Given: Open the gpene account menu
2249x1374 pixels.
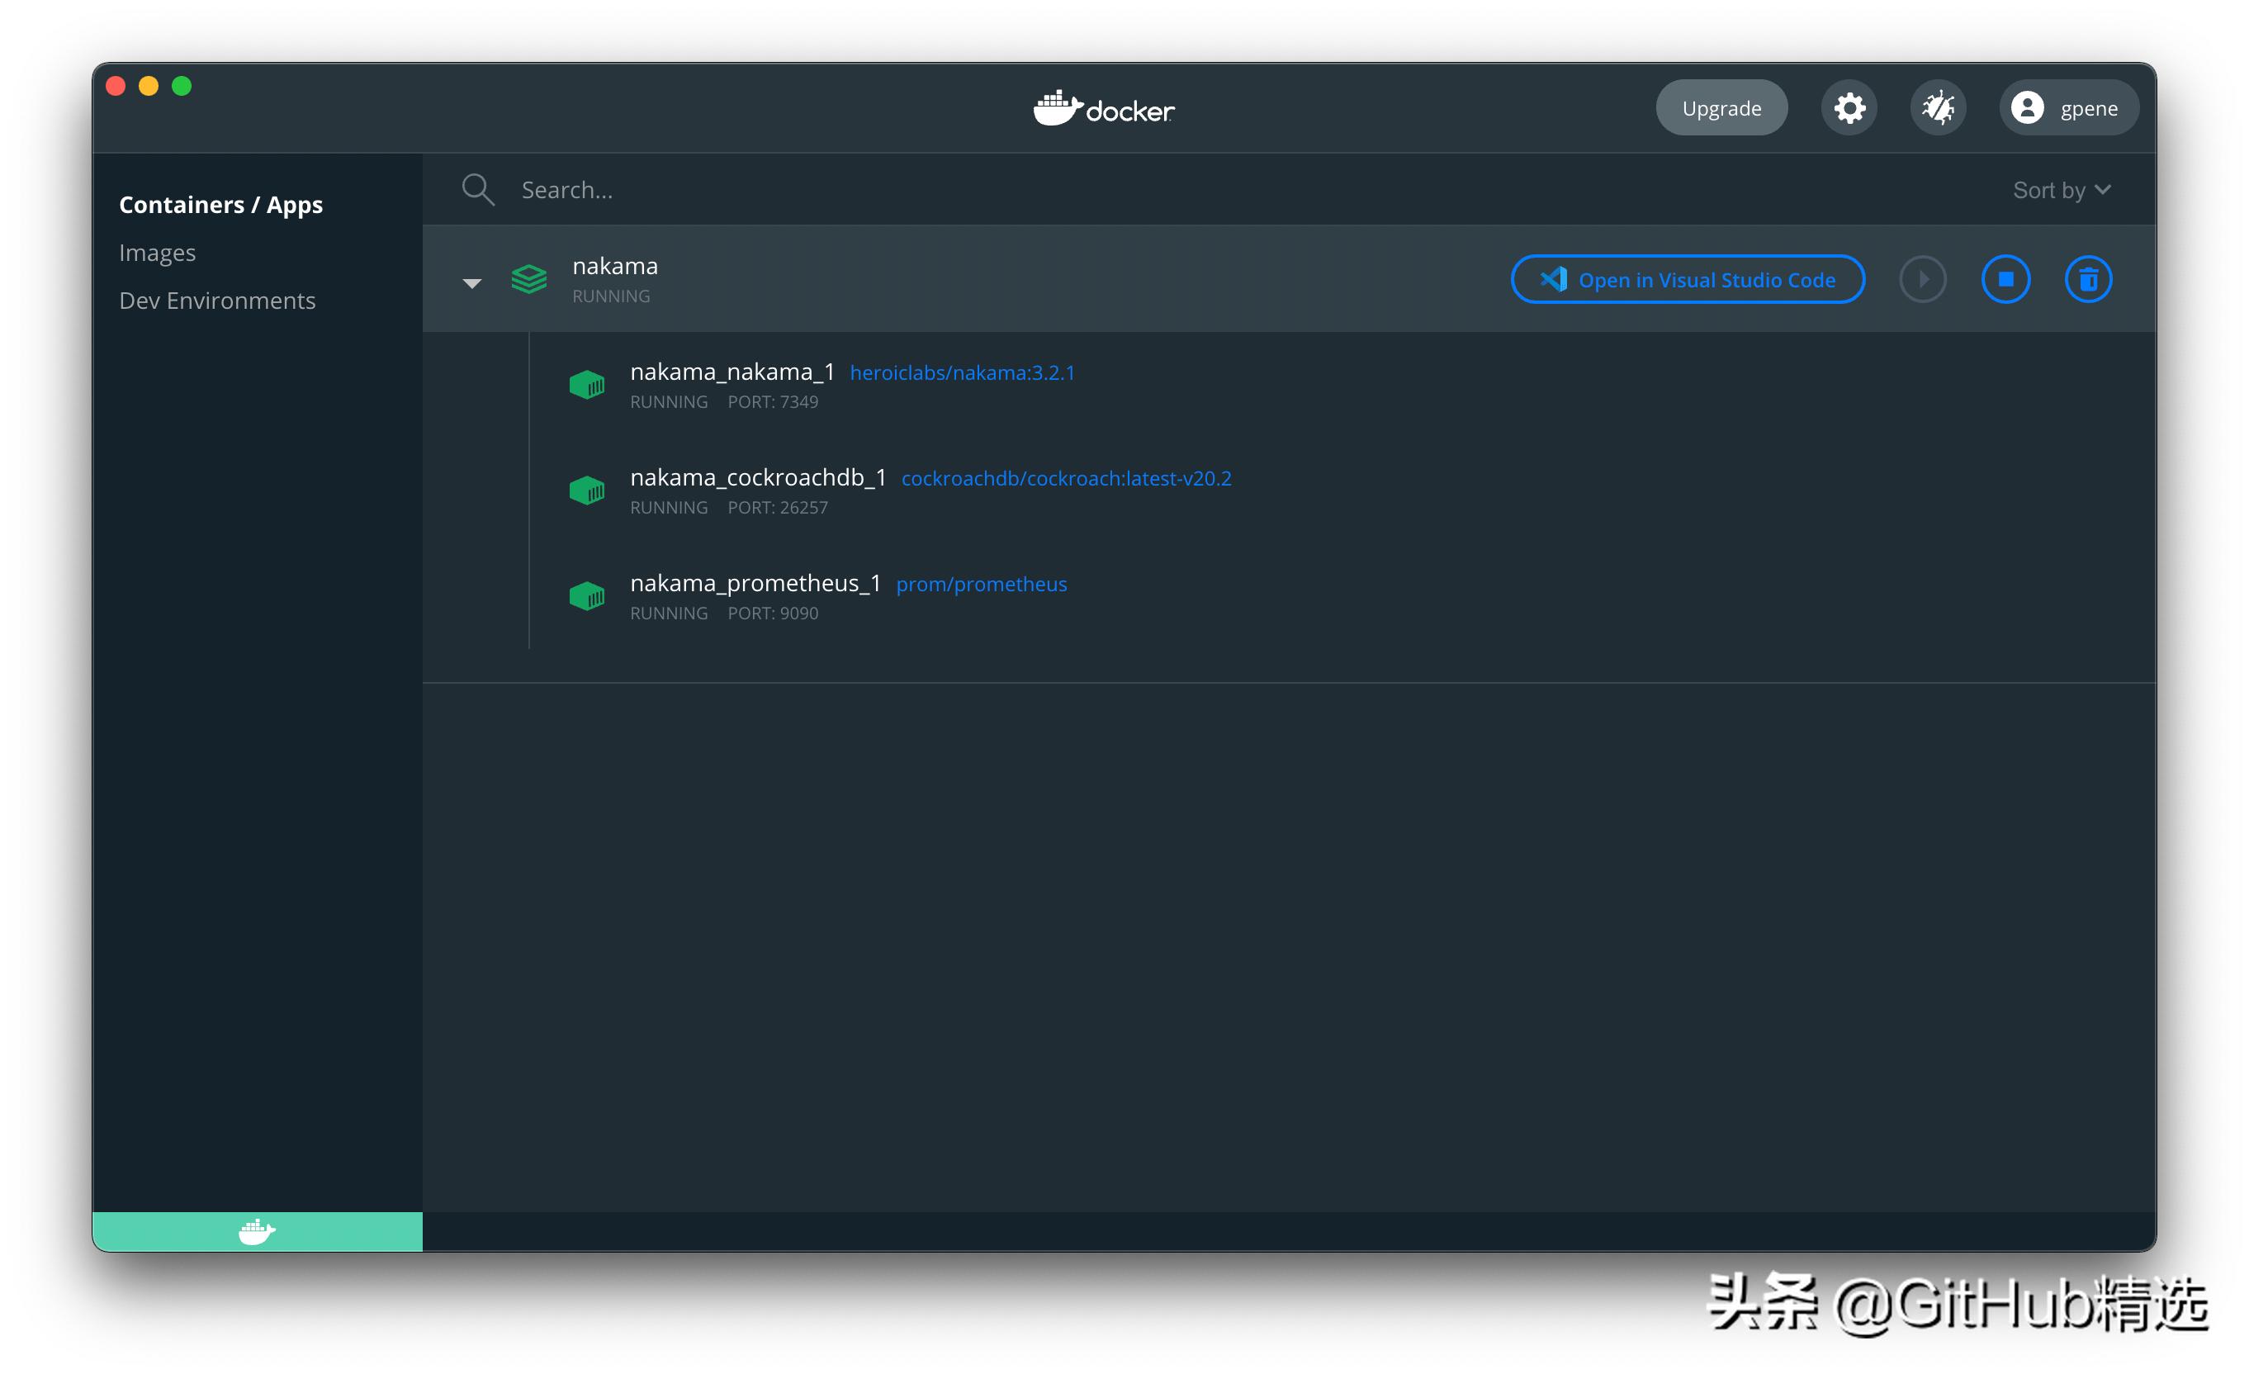Looking at the screenshot, I should (x=2068, y=109).
